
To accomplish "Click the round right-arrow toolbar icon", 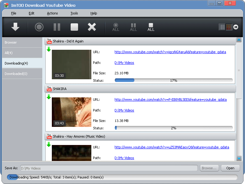I will (236, 27).
